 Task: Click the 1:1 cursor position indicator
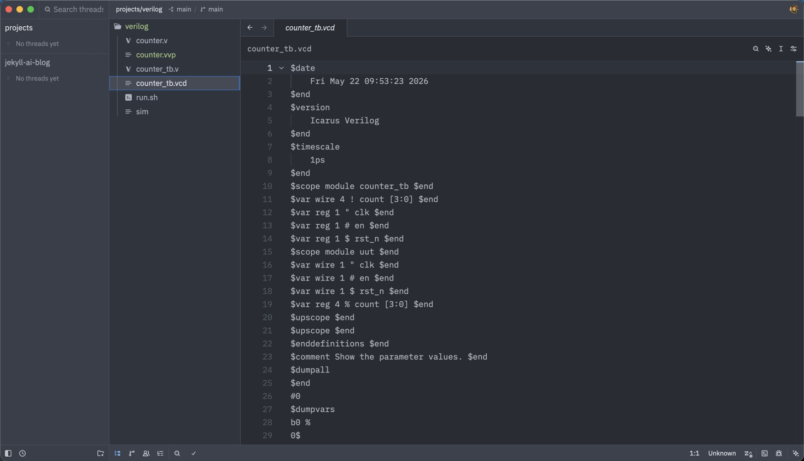click(694, 453)
